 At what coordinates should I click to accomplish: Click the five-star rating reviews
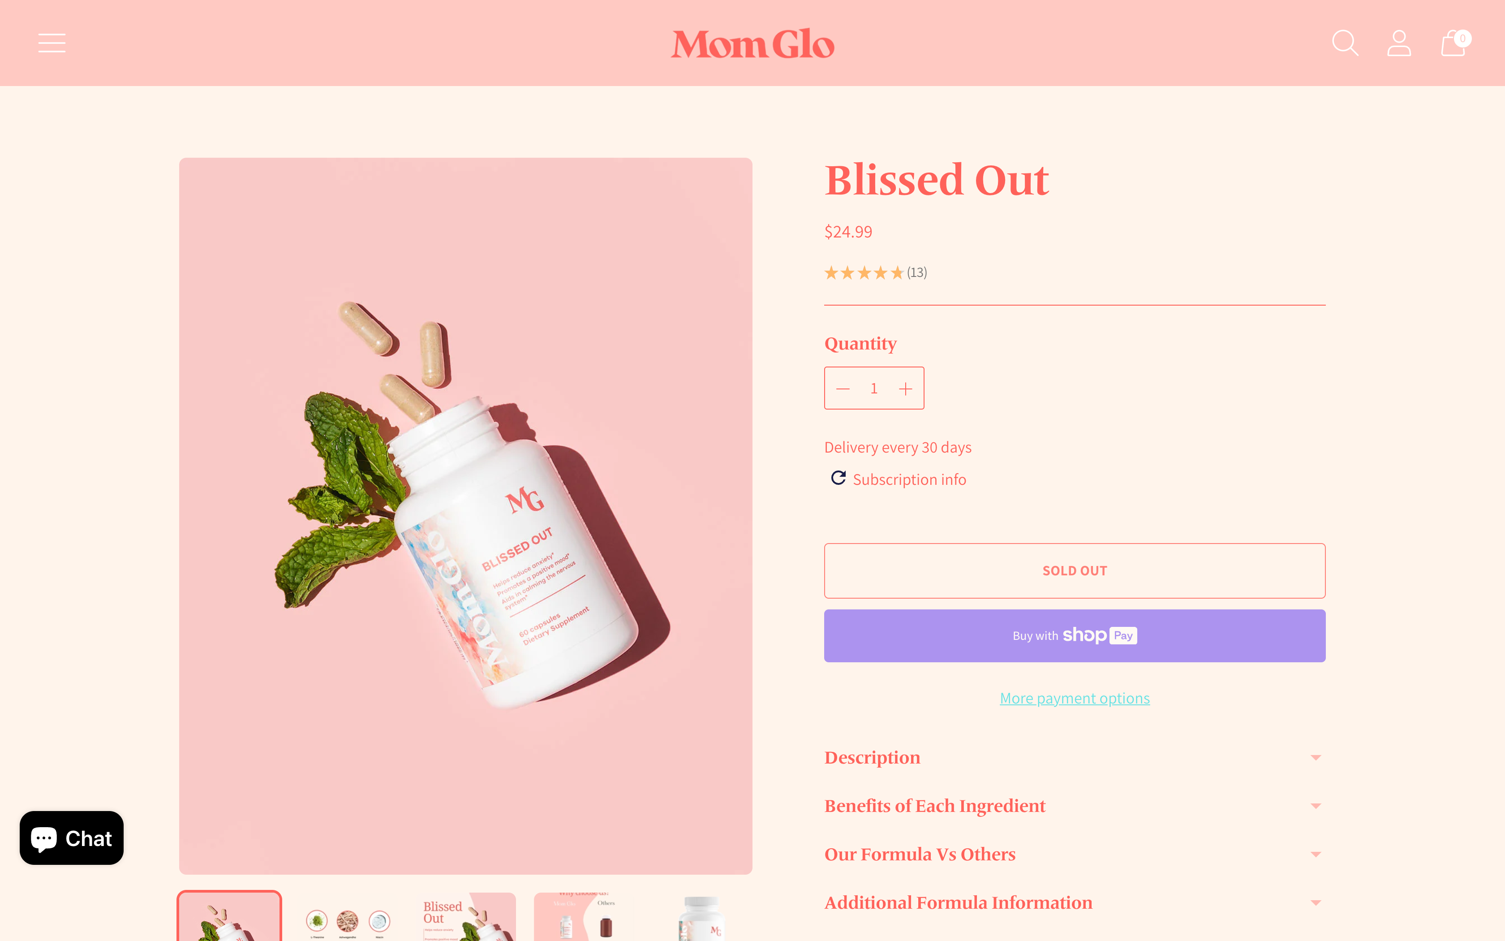[875, 272]
